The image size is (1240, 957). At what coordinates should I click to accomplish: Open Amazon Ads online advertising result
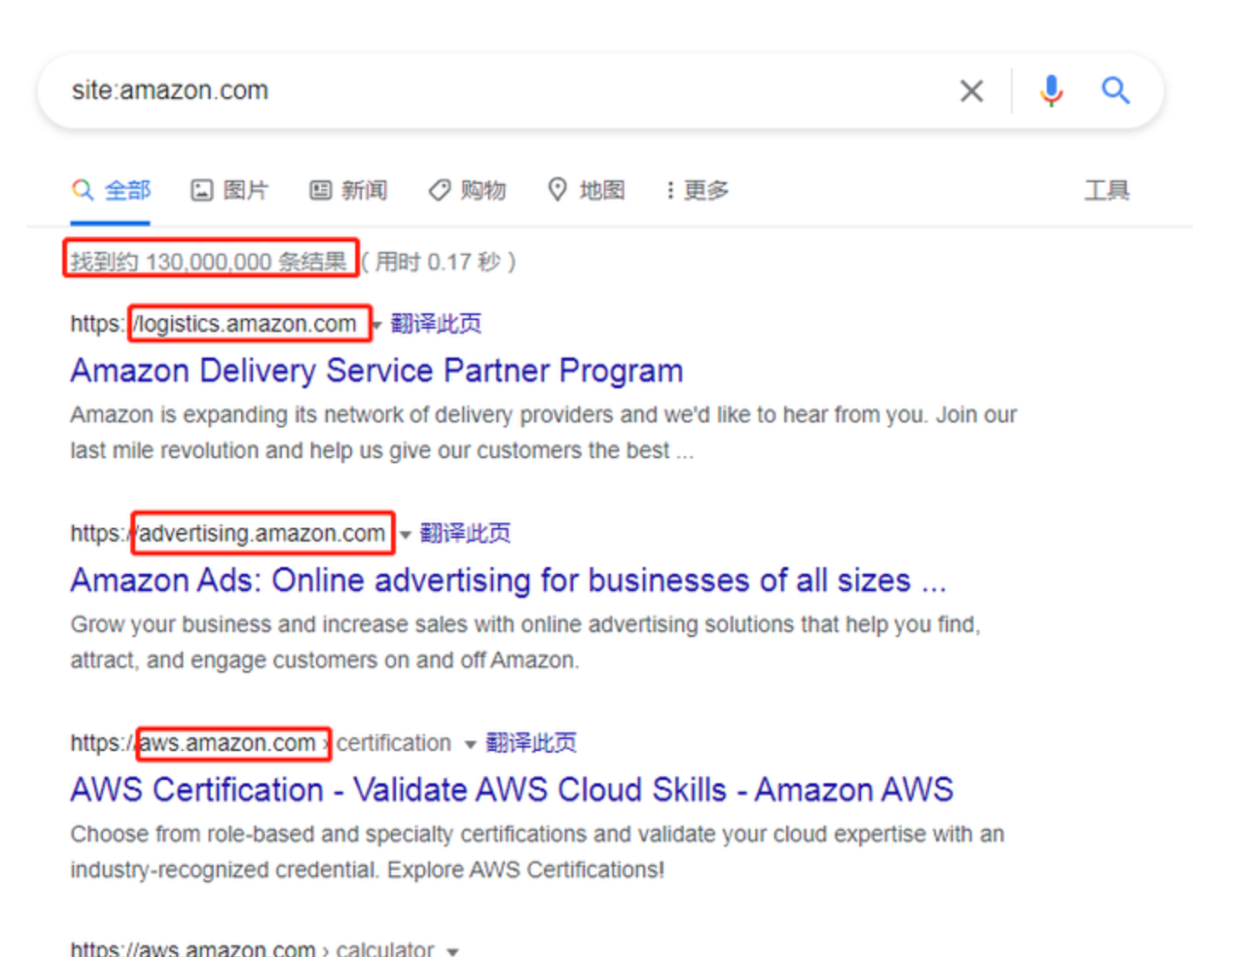508,580
